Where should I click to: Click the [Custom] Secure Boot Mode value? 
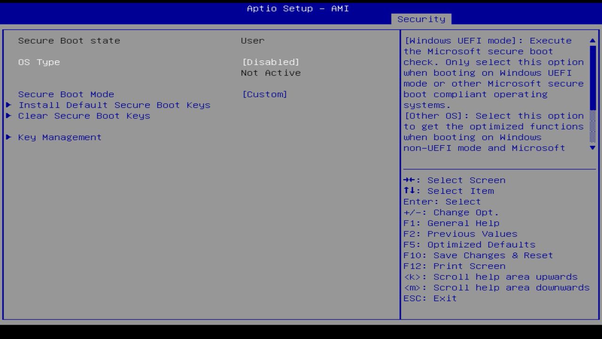(x=265, y=94)
